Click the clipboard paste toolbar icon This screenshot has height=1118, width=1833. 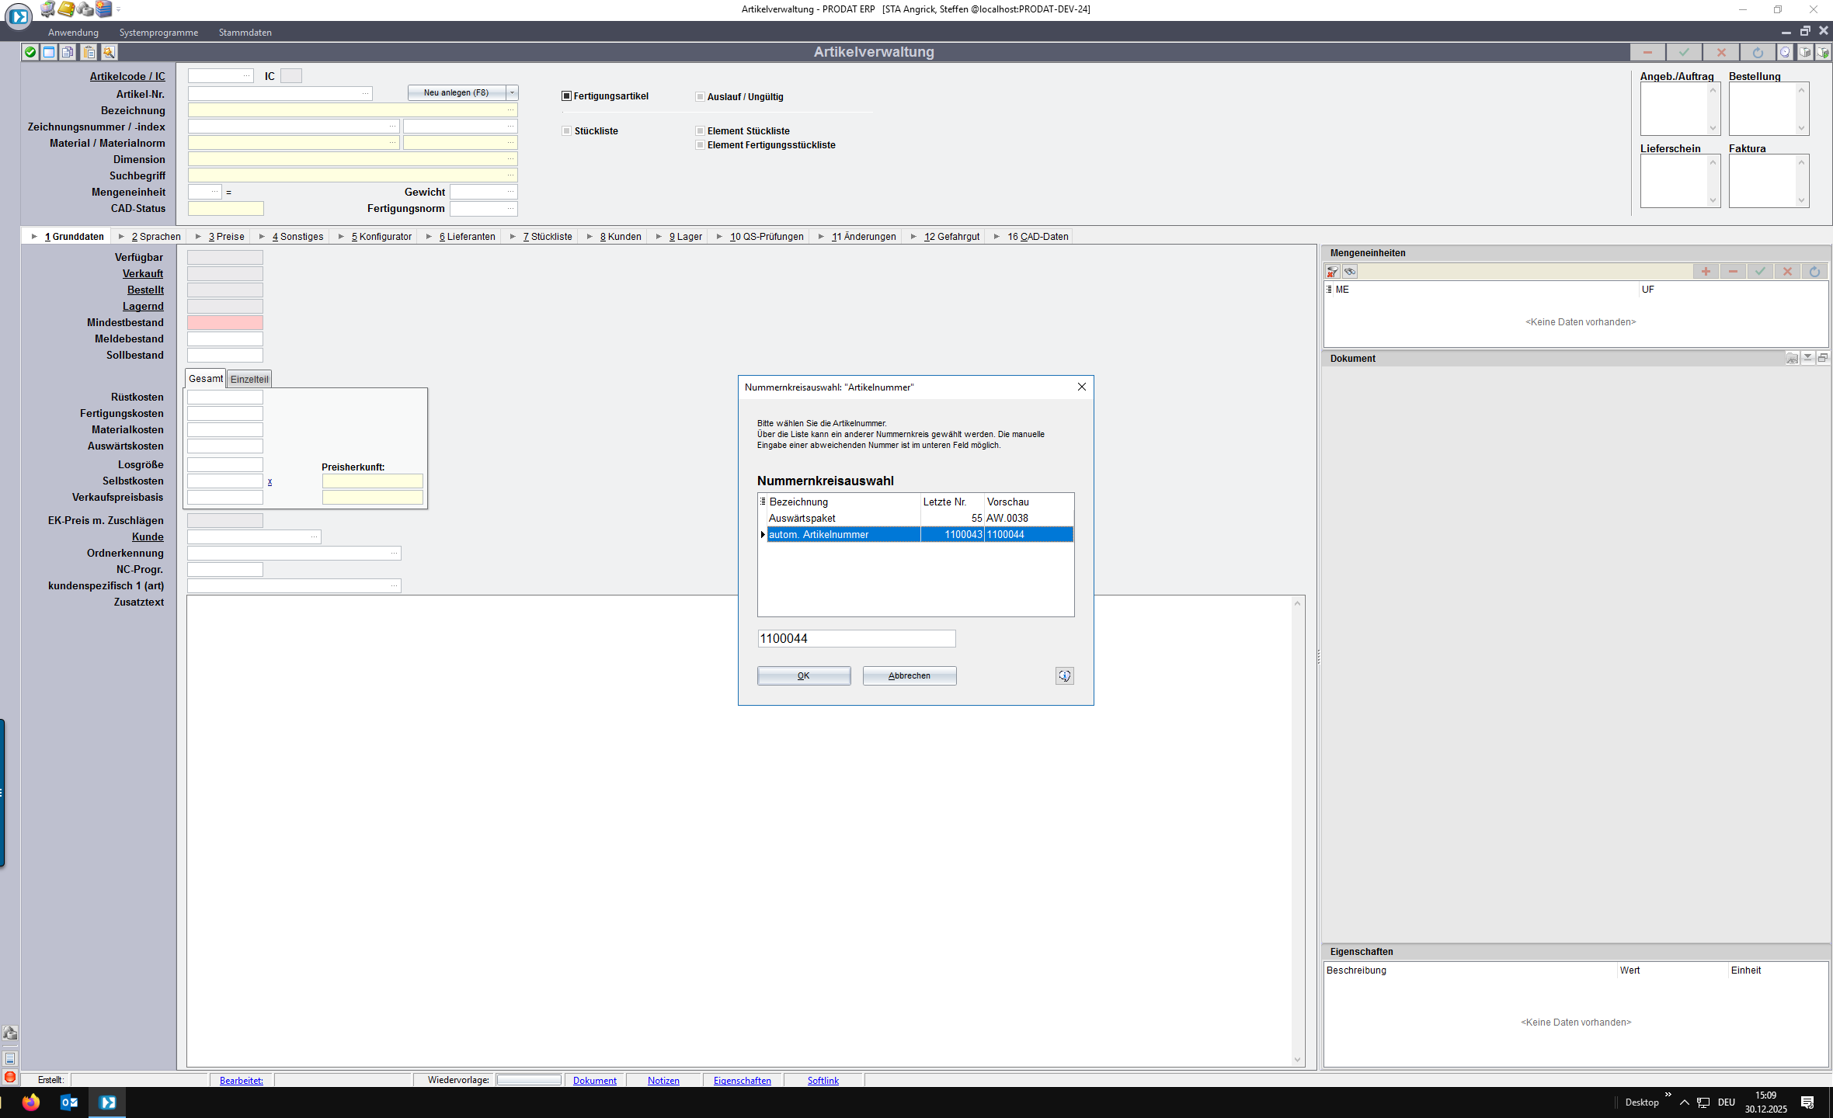[x=89, y=52]
